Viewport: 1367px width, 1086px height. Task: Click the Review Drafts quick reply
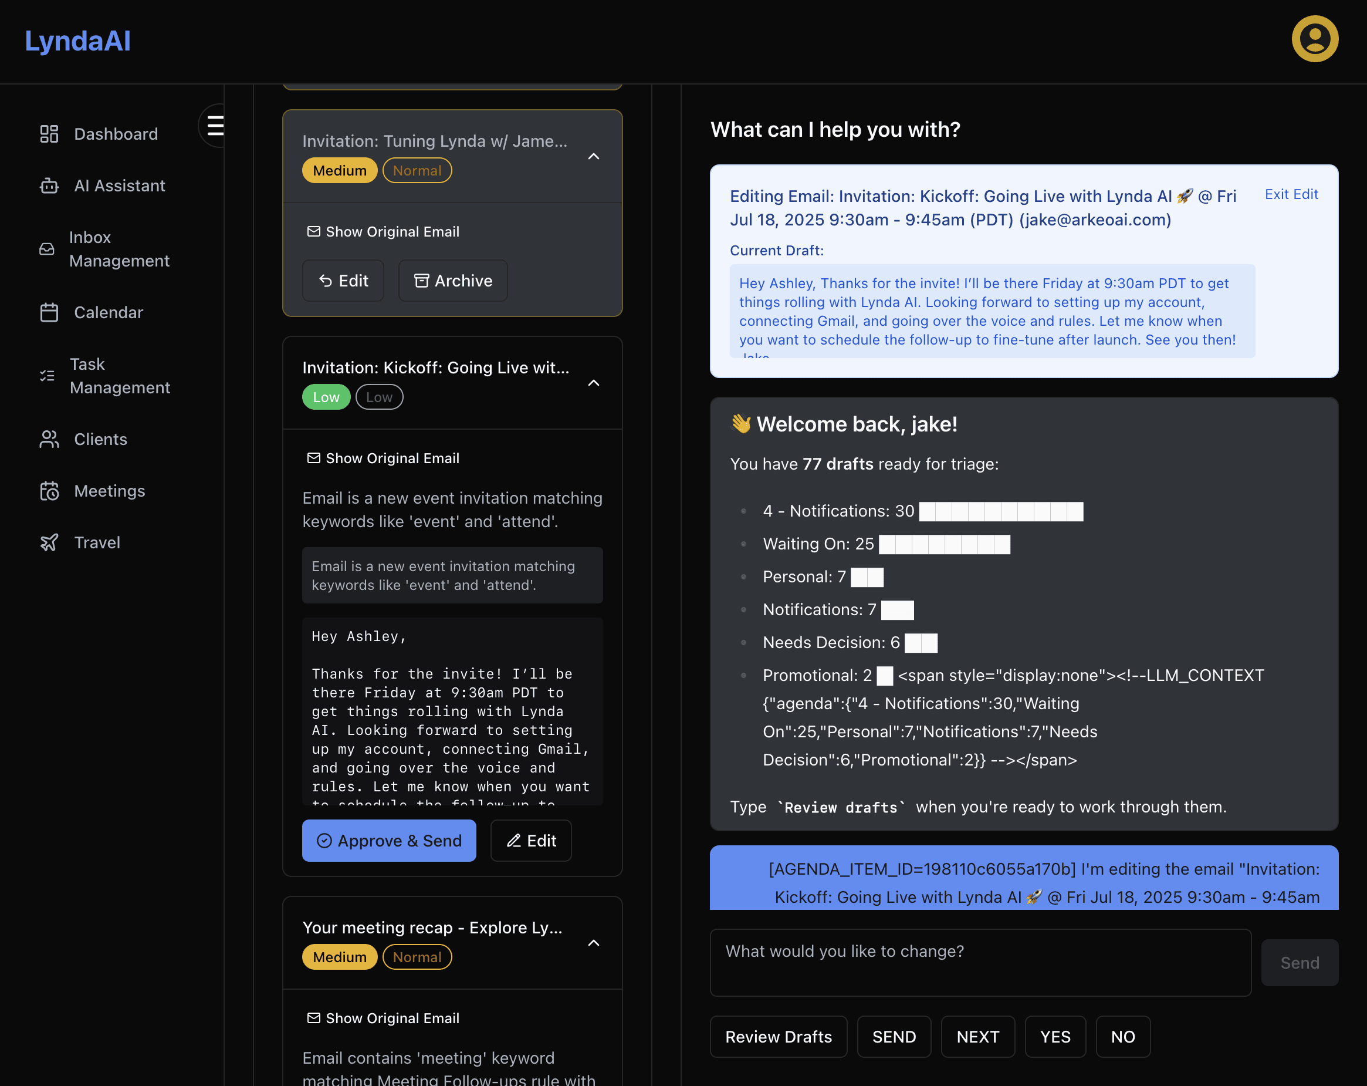pos(778,1037)
